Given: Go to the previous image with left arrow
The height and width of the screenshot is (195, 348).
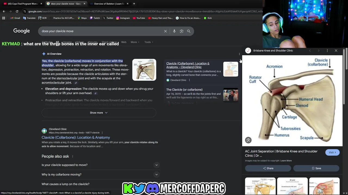Looking at the screenshot, I should (310, 51).
